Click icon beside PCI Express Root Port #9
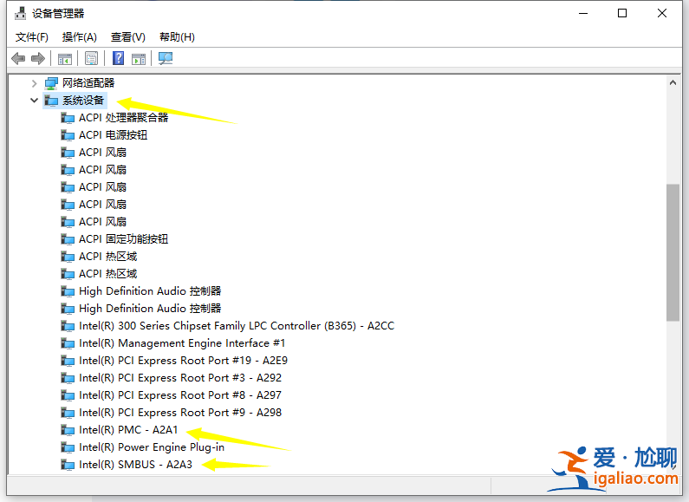This screenshot has width=689, height=502. (x=68, y=413)
